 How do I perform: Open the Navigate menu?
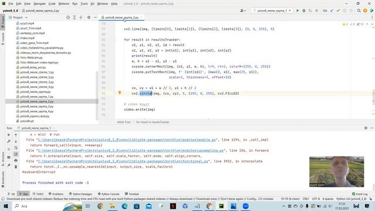[39, 4]
